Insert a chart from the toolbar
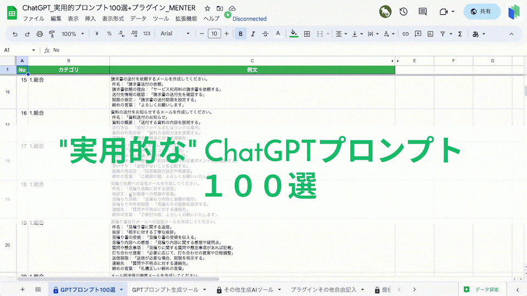 pos(430,34)
